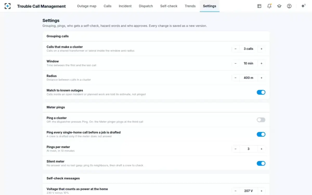Increase Calls that make a cluster
The width and height of the screenshot is (312, 195).
(261, 49)
